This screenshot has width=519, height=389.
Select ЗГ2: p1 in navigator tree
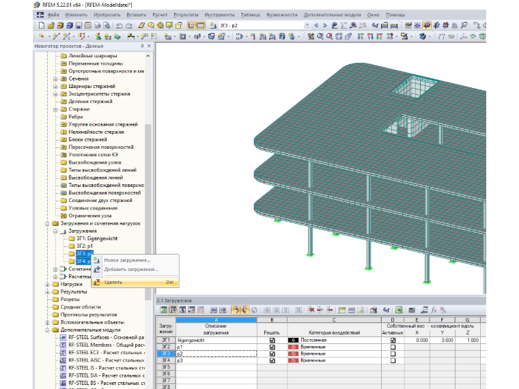(85, 246)
